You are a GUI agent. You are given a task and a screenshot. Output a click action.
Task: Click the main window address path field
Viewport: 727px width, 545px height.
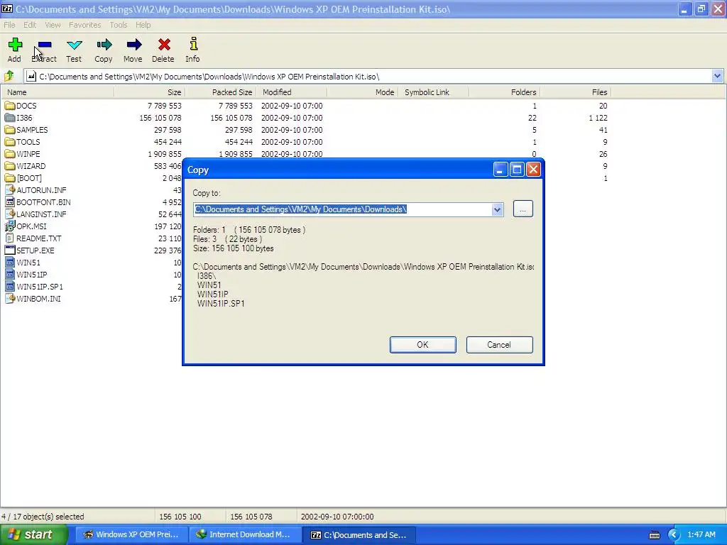click(x=368, y=77)
